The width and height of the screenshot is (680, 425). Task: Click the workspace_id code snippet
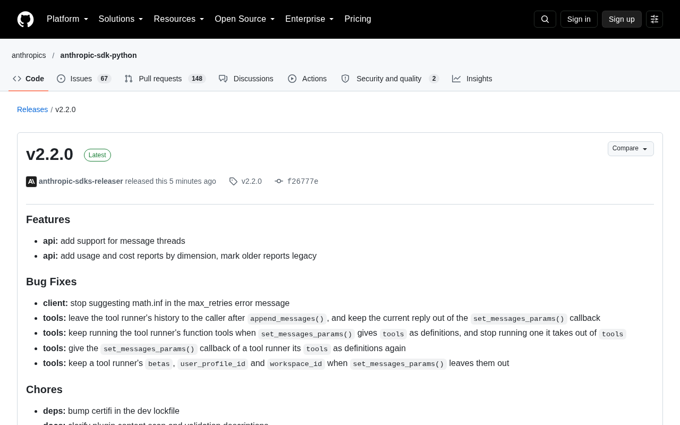(296, 364)
